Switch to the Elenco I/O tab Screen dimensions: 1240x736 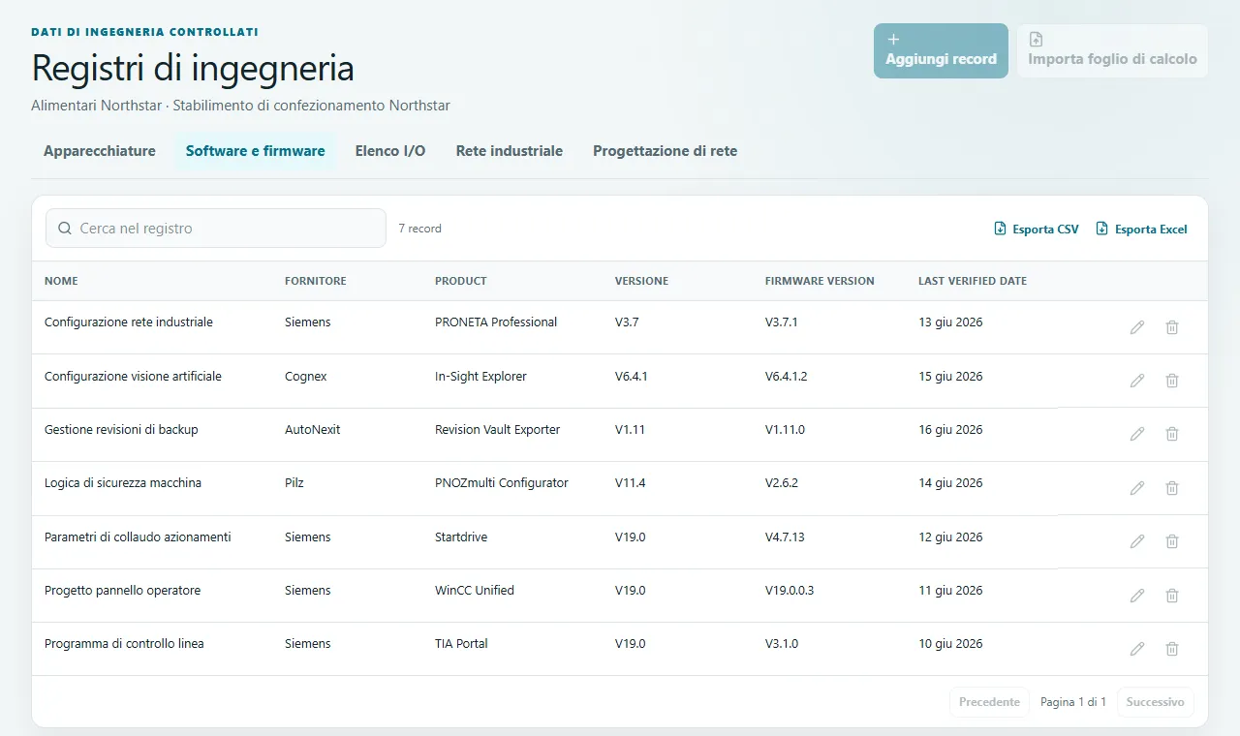[390, 151]
